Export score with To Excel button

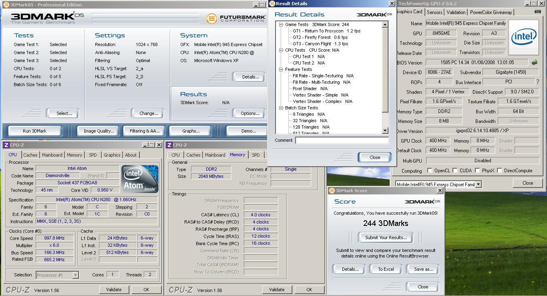[x=386, y=269]
